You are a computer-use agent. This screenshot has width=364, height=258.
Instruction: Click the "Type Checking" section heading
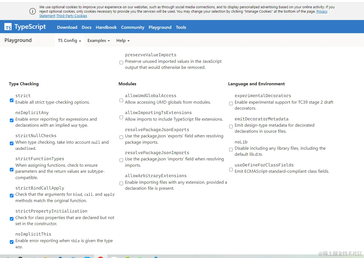(x=24, y=84)
